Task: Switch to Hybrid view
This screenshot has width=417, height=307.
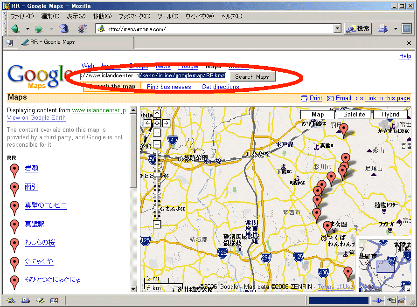Action: [x=390, y=115]
